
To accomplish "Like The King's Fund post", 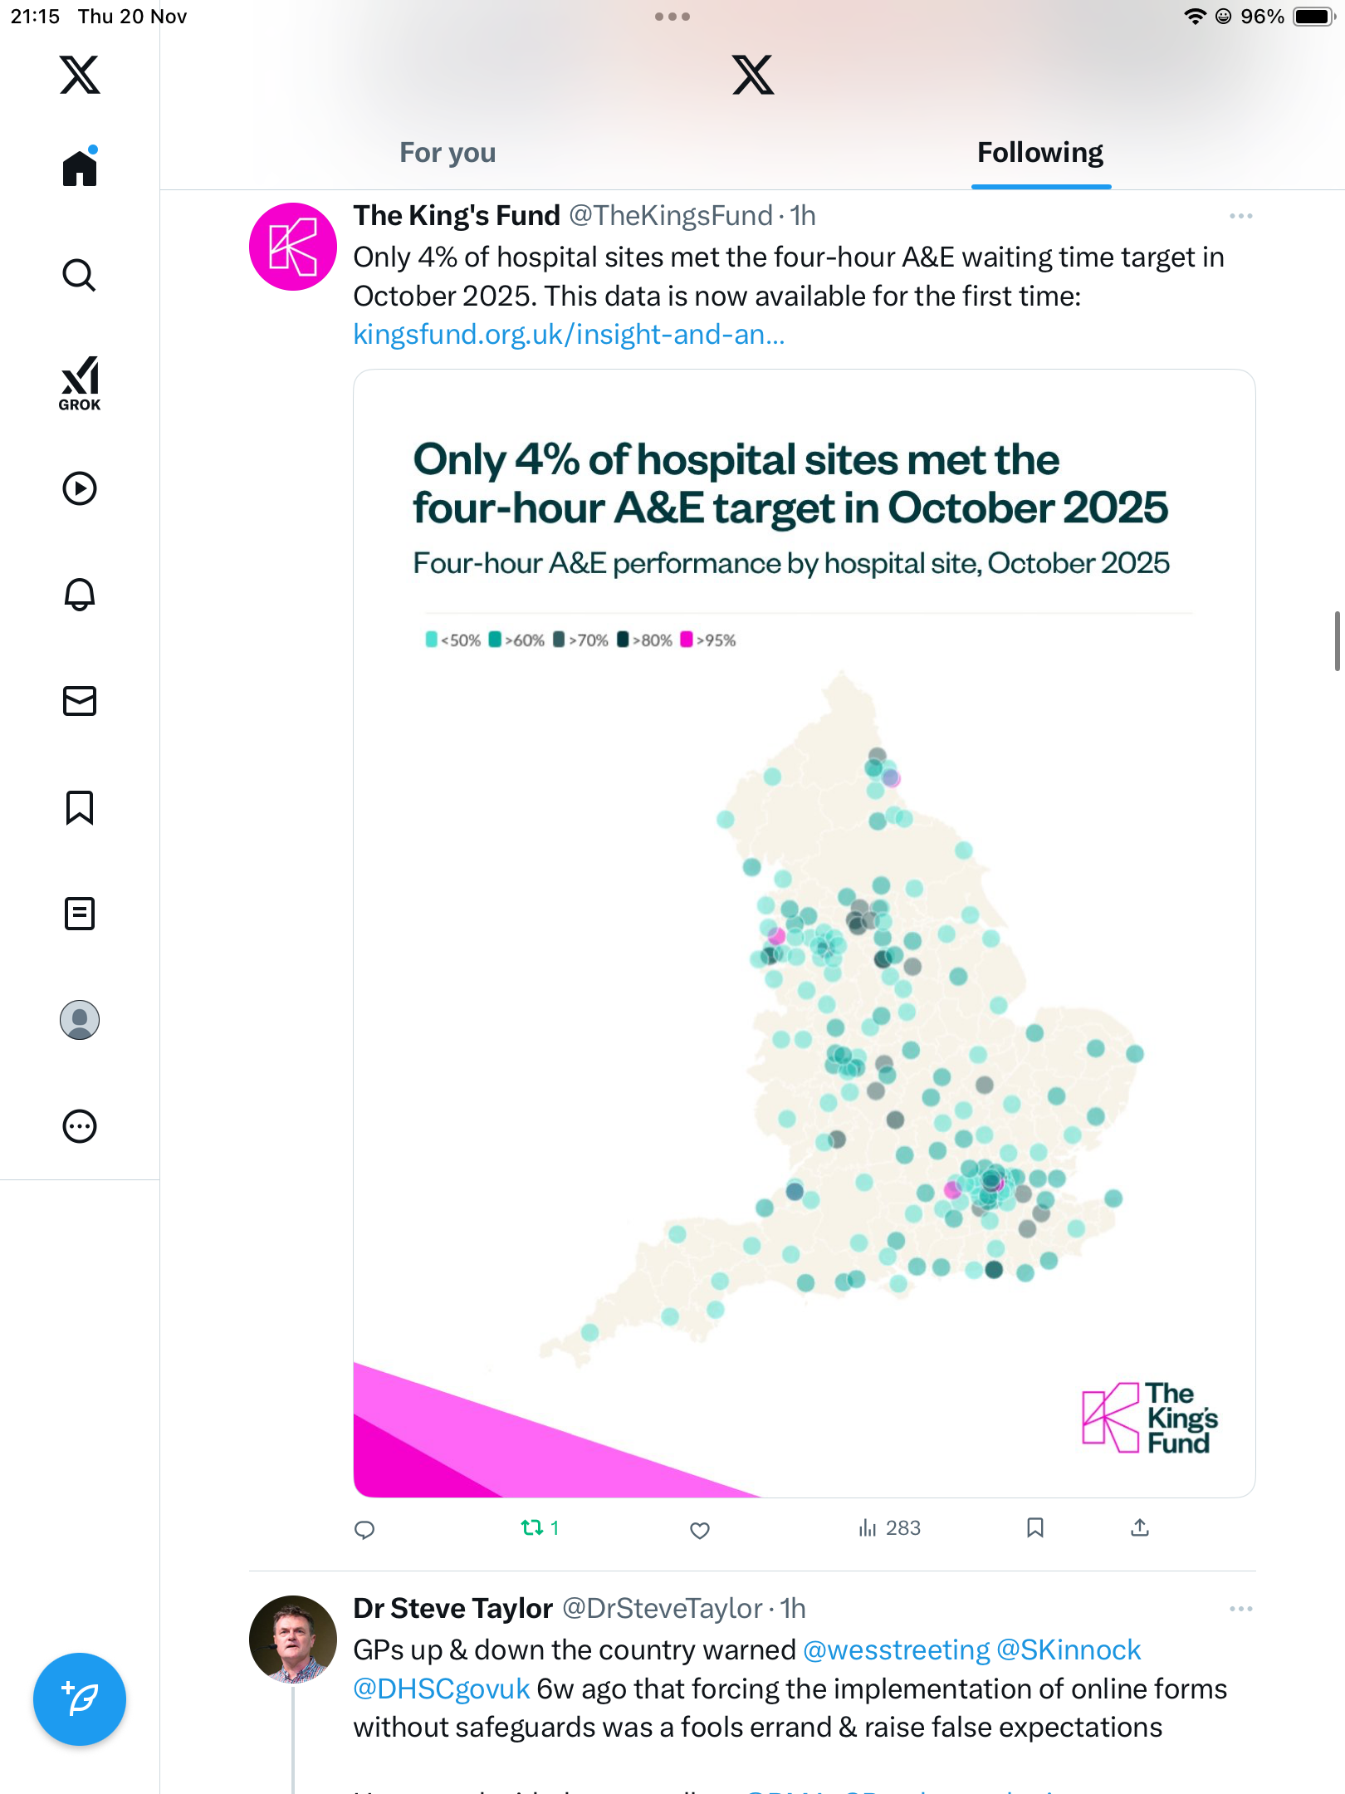I will coord(700,1529).
